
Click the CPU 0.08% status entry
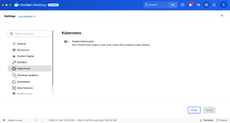pyautogui.click(x=69, y=120)
